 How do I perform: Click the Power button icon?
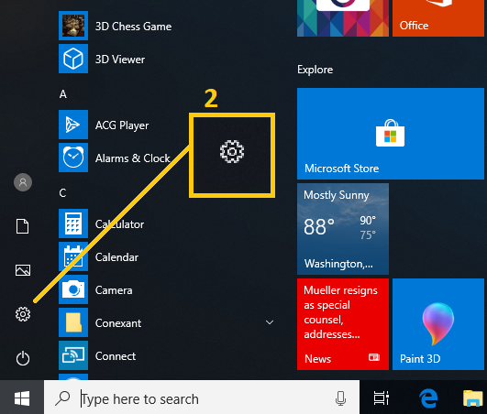pos(23,358)
